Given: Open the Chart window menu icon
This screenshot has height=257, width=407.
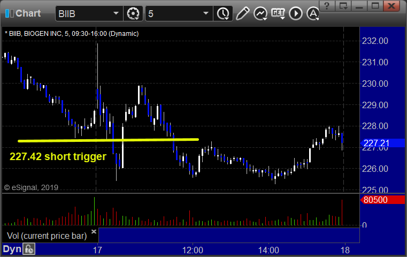Looking at the screenshot, I should [9, 13].
